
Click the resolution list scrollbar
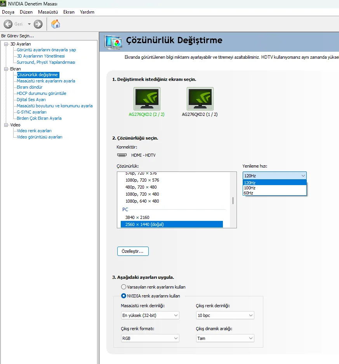pyautogui.click(x=233, y=200)
